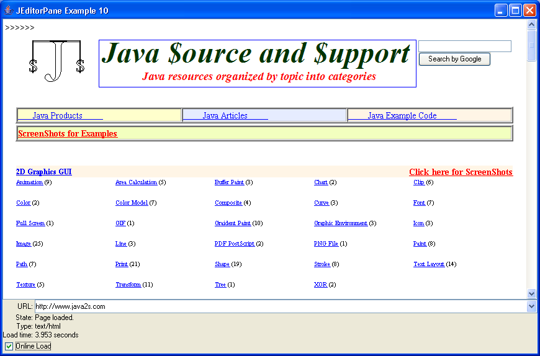Open the Clip category link
Image resolution: width=540 pixels, height=356 pixels.
pos(419,182)
